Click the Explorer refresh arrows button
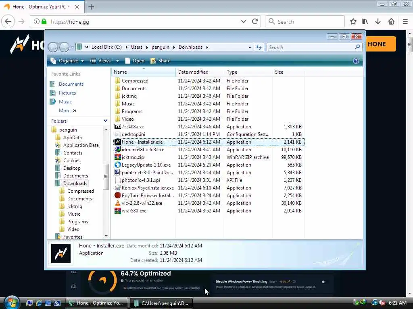The height and width of the screenshot is (309, 413). pyautogui.click(x=259, y=47)
